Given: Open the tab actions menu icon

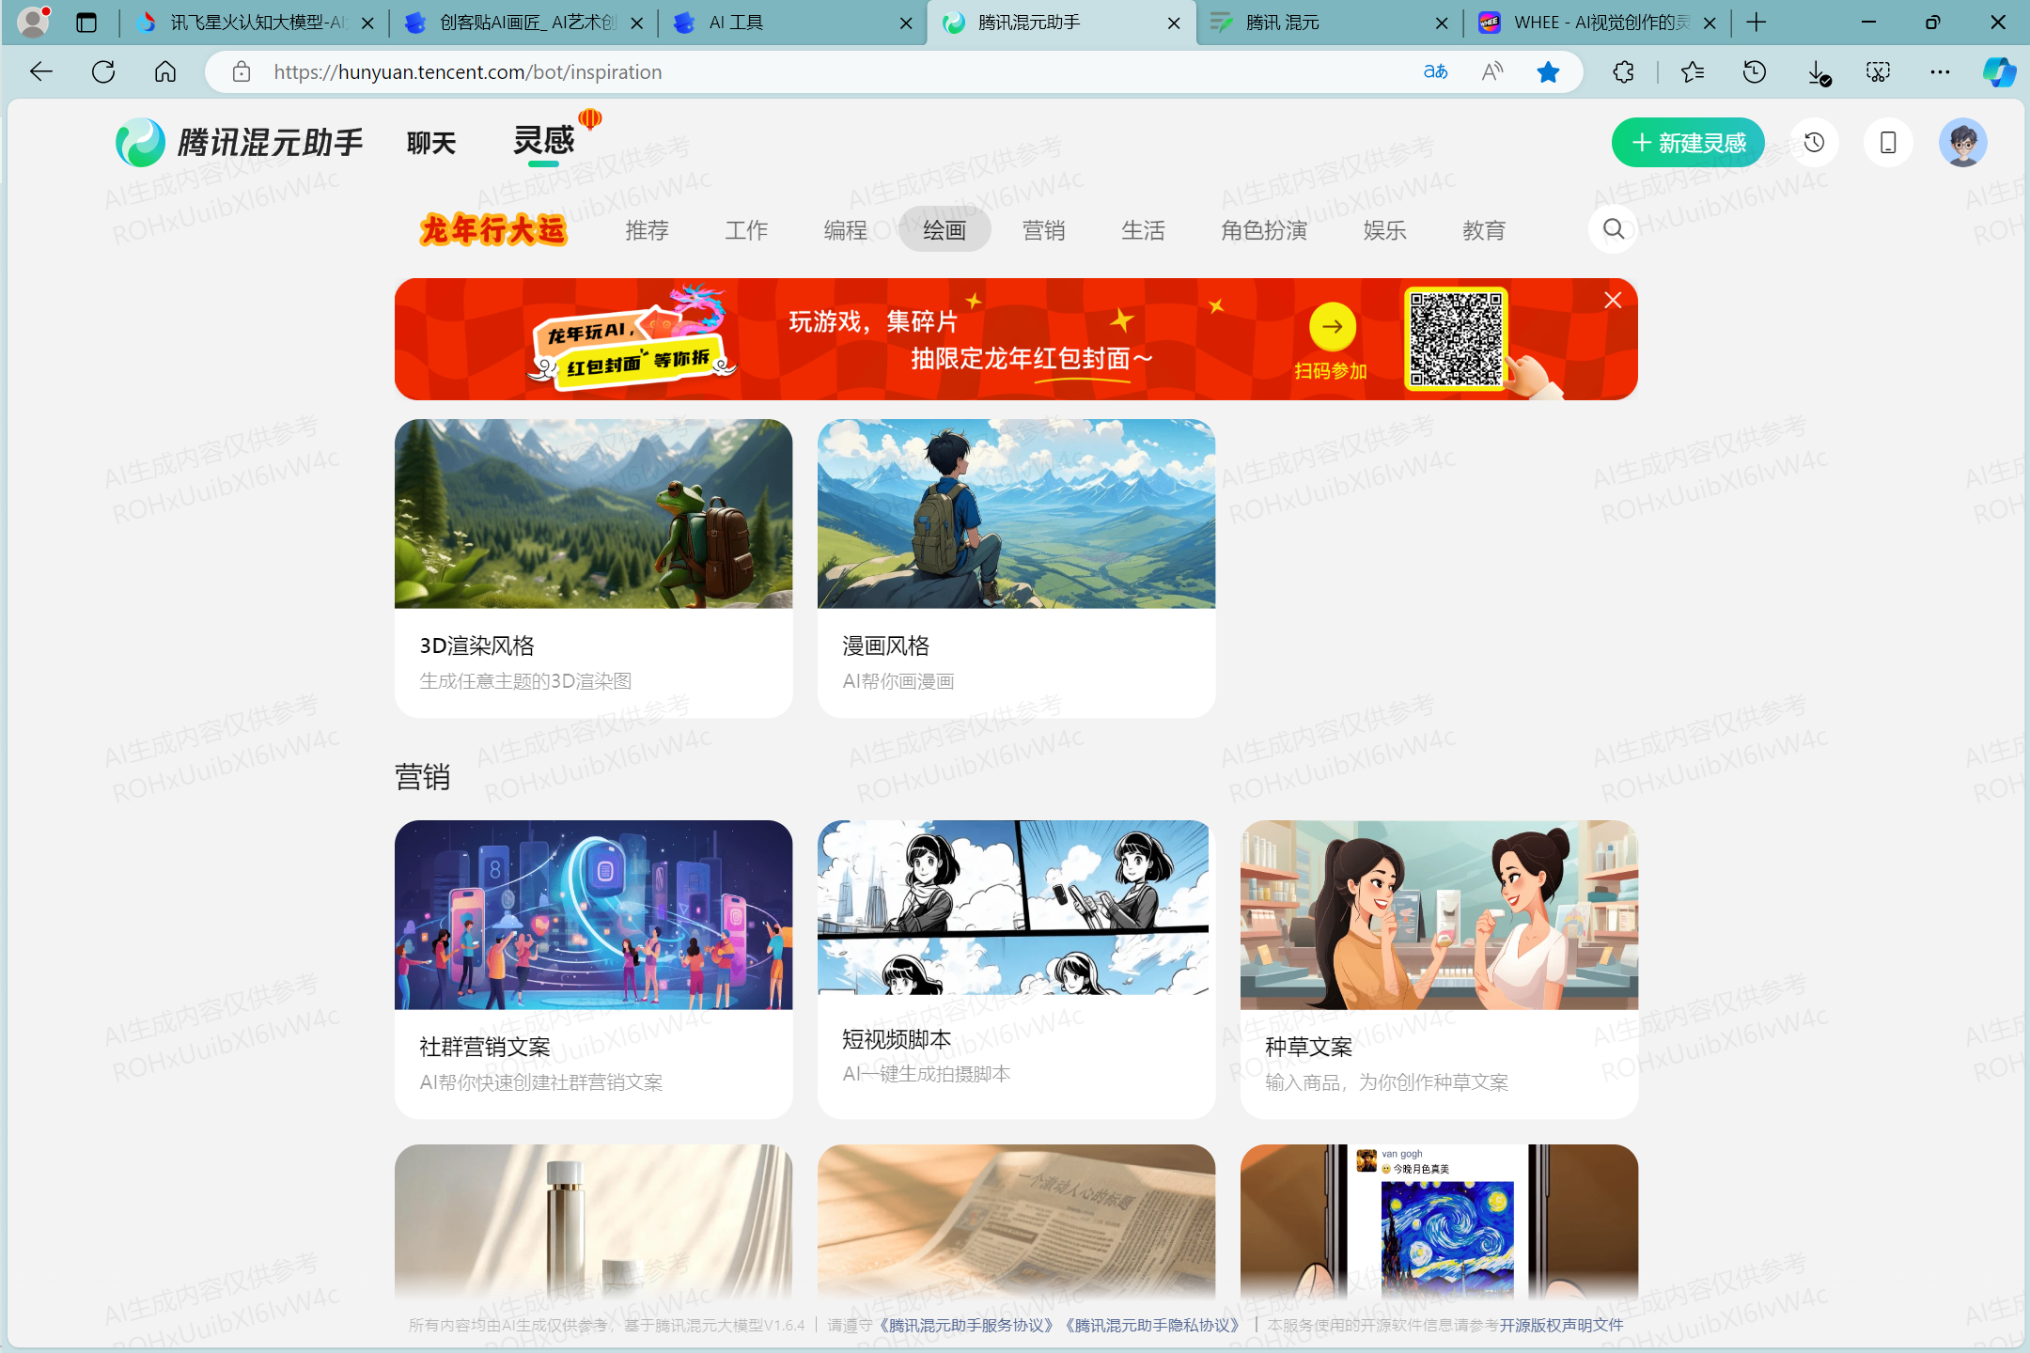Looking at the screenshot, I should click(86, 23).
